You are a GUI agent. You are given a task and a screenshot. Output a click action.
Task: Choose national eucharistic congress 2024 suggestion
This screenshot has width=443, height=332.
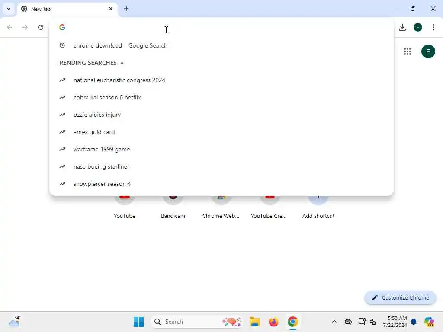(x=221, y=80)
